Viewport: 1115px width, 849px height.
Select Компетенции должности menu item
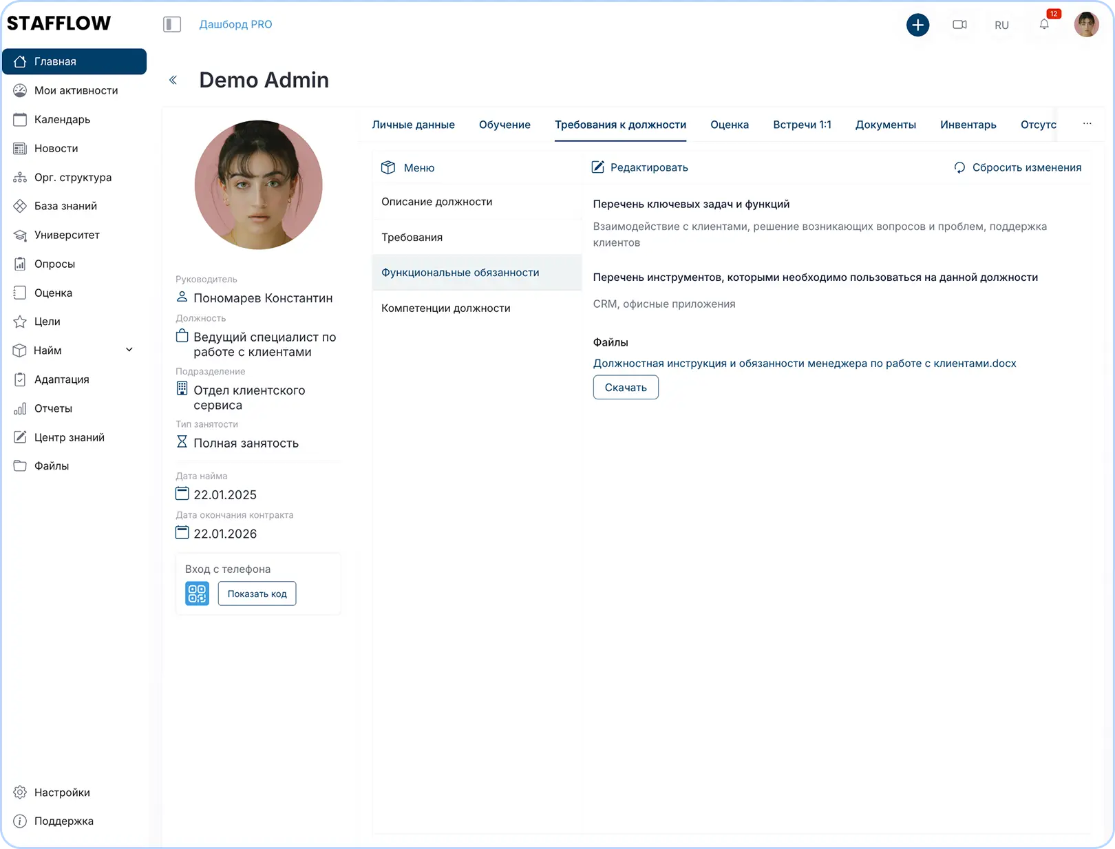445,308
